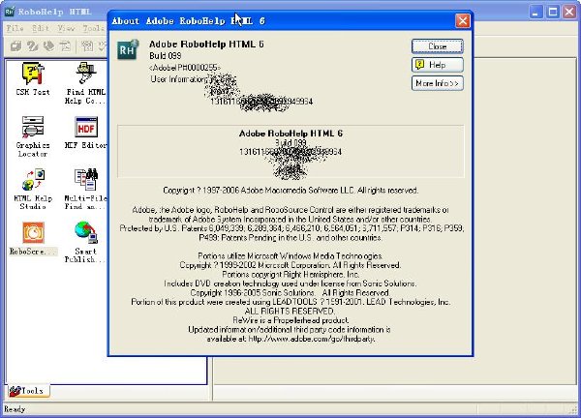Click the grayed question-mark pencil toolbar icon
Viewport: 581px width, 418px height.
(x=33, y=46)
